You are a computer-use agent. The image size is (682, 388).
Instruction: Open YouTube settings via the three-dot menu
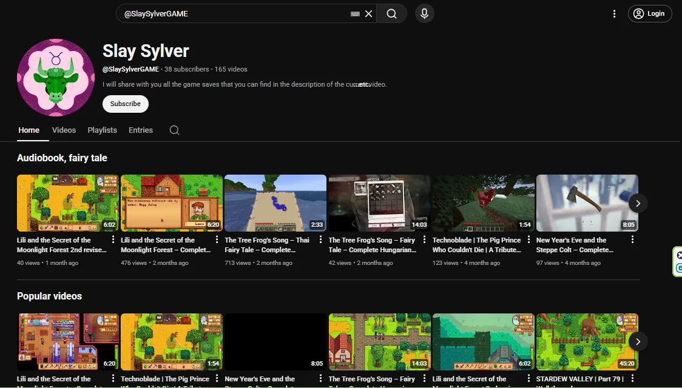[614, 13]
